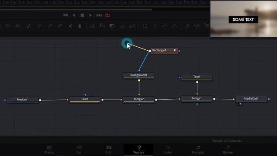Toggle the keyframe diamond on Rectangle1 node
Screen dimensions: 277x156
coord(175,50)
